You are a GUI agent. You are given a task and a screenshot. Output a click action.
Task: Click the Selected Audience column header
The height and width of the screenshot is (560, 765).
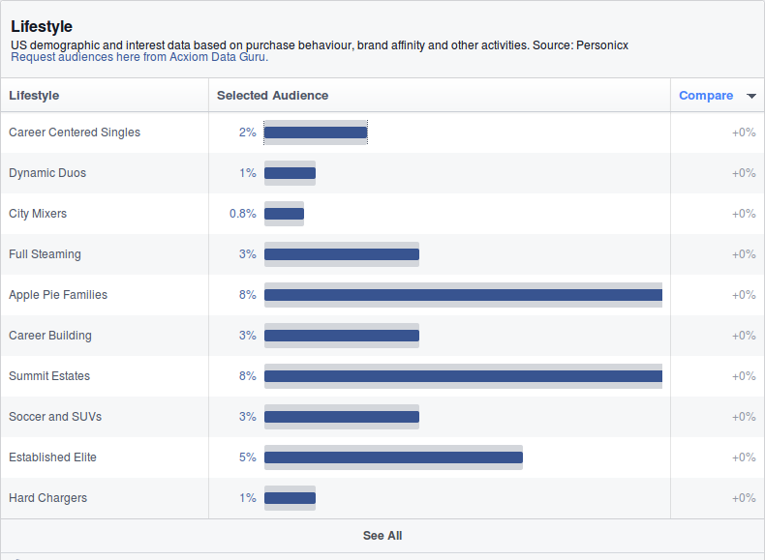click(x=272, y=96)
